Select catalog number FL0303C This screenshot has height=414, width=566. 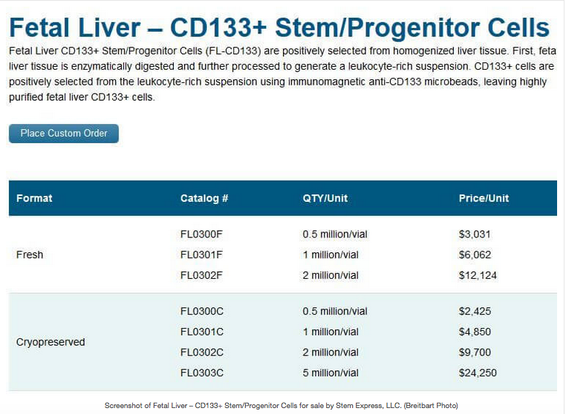(202, 373)
